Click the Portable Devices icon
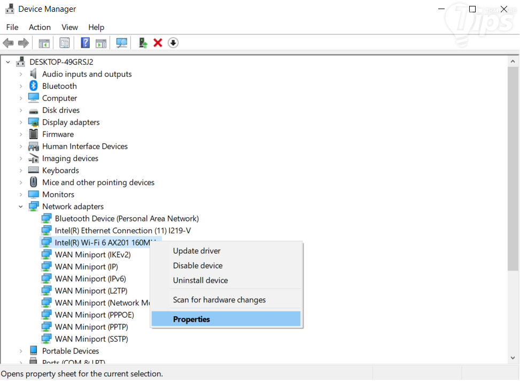 [x=34, y=351]
